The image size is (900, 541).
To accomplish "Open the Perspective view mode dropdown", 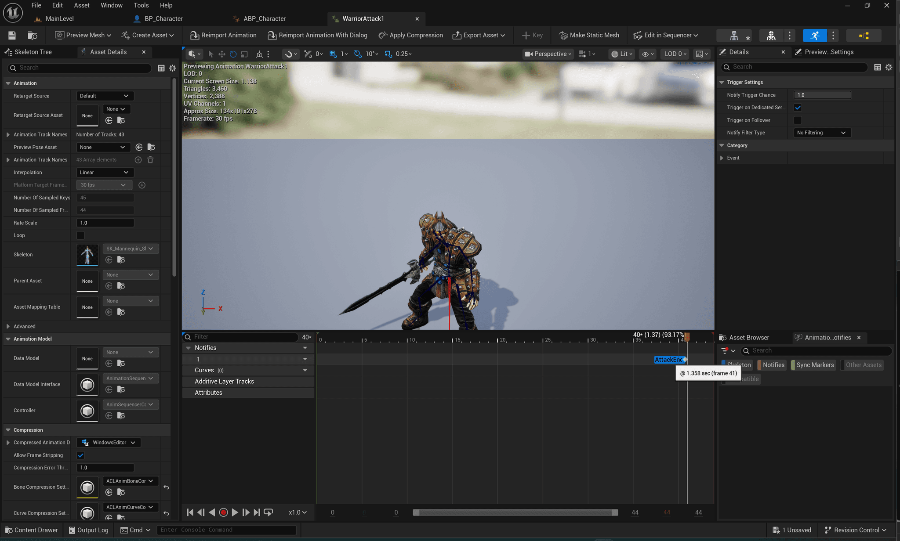I will pos(548,54).
